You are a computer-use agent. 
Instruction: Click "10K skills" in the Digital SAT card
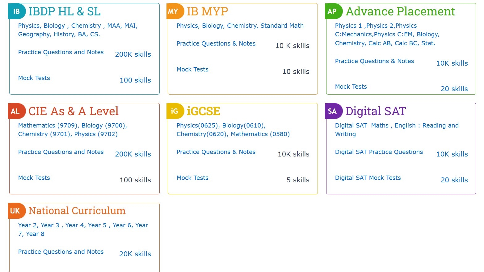tap(452, 154)
